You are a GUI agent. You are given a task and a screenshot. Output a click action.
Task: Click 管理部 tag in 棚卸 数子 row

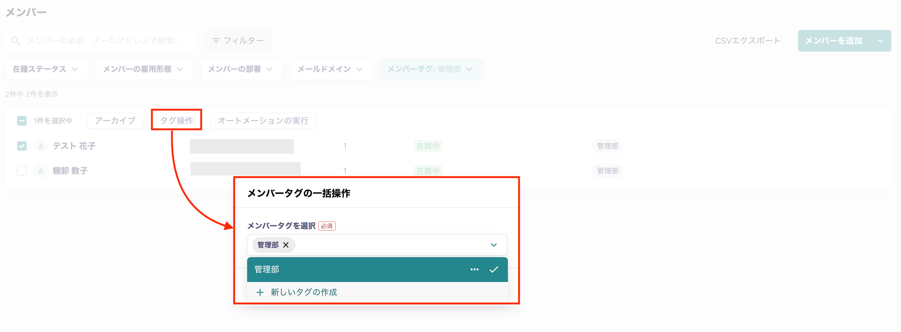608,171
